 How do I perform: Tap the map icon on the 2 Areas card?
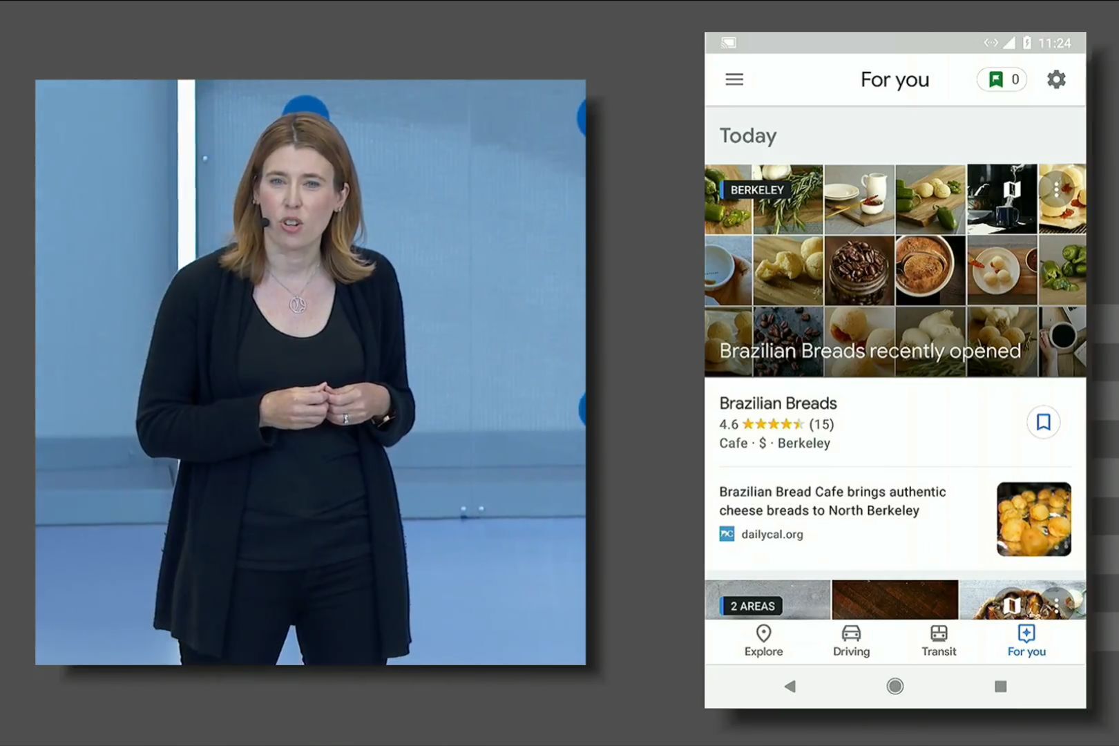[x=1012, y=606]
